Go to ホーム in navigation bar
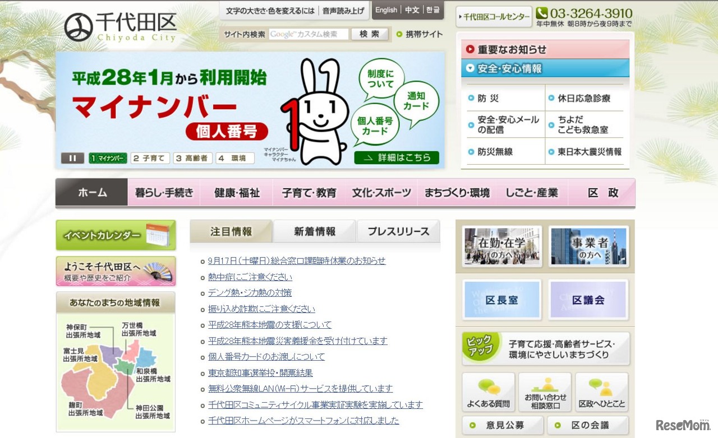The width and height of the screenshot is (718, 438). coord(92,193)
